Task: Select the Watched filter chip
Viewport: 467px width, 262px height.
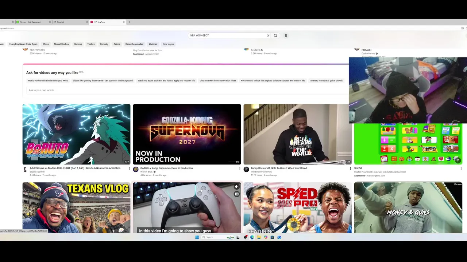Action: coord(153,44)
